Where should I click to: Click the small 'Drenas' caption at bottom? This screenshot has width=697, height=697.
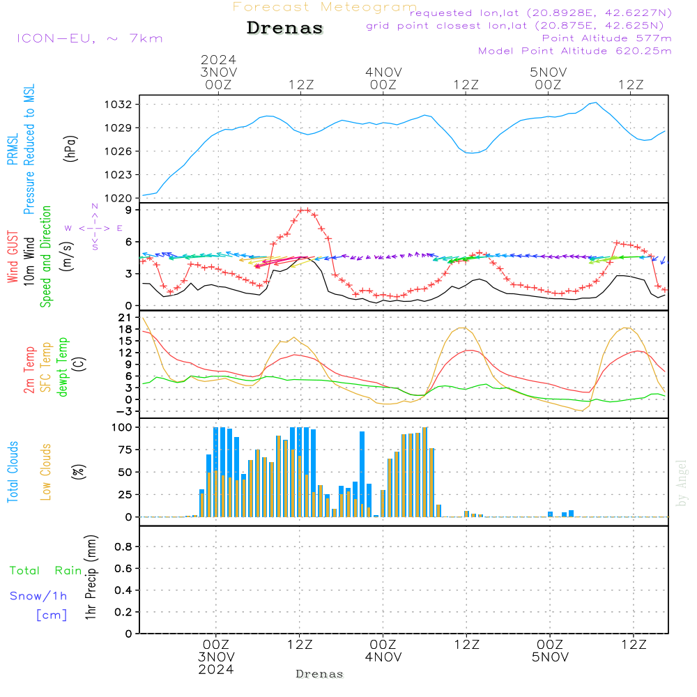320,674
